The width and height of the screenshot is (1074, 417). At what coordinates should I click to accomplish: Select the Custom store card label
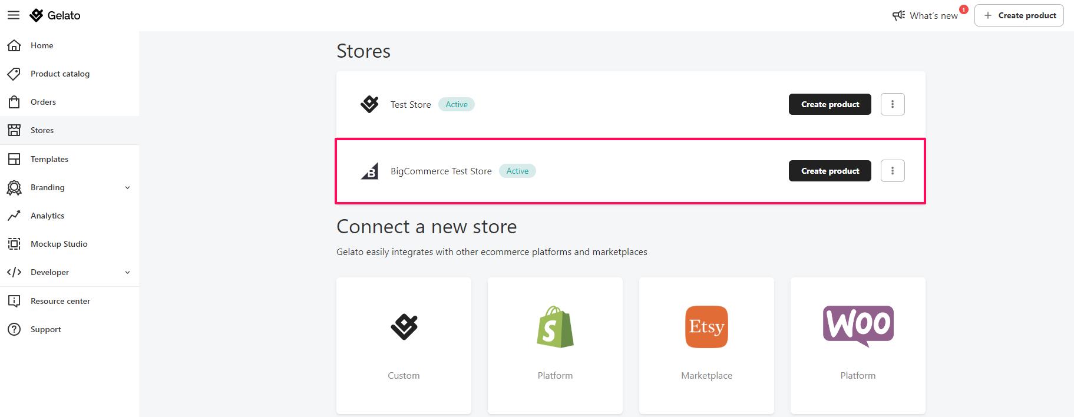tap(404, 376)
